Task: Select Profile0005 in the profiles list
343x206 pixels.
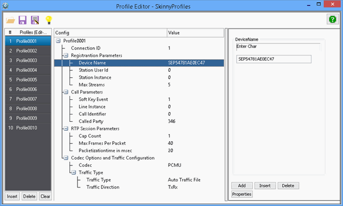Action: pyautogui.click(x=28, y=79)
